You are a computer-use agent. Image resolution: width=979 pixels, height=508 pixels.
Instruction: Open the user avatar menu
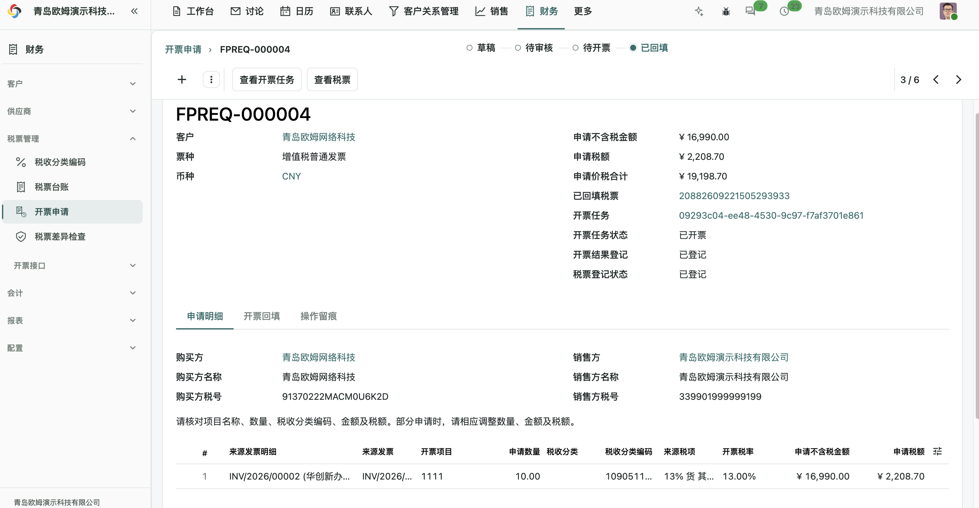click(x=948, y=11)
